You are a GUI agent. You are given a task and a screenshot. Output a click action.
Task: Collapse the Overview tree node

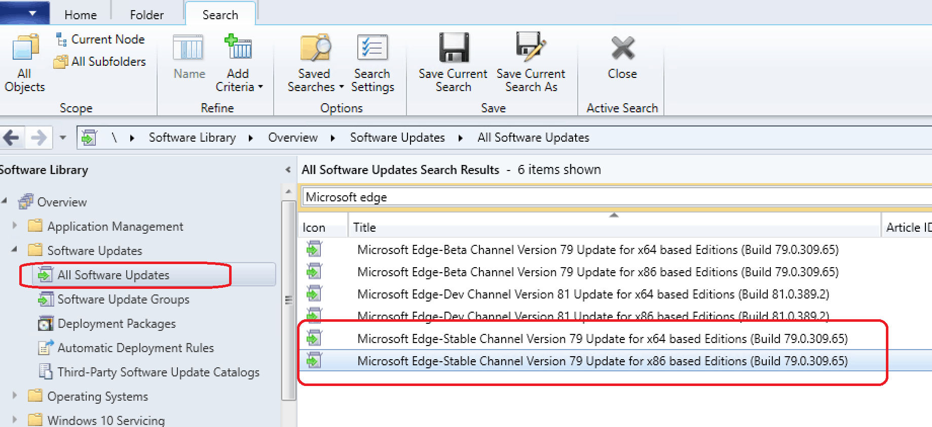tap(5, 201)
